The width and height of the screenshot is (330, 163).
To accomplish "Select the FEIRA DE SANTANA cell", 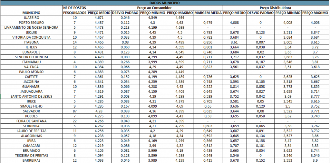I will pos(31,121).
